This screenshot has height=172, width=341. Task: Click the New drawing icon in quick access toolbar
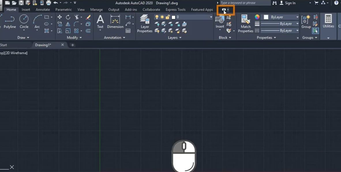(x=8, y=3)
